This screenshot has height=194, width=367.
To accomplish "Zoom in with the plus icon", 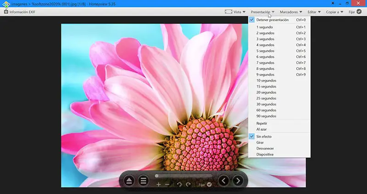I will tap(158, 185).
